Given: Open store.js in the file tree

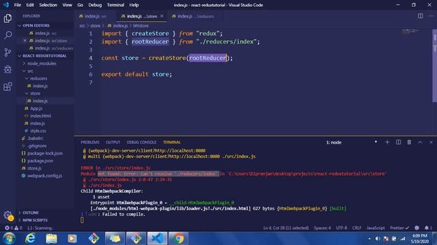Looking at the screenshot, I should pos(34,168).
